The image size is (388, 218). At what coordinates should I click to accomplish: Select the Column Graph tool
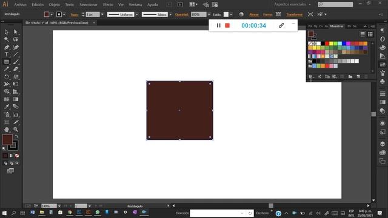point(16,114)
